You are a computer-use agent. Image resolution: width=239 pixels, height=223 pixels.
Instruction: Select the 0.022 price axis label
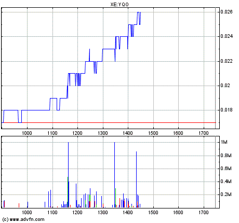click(227, 61)
